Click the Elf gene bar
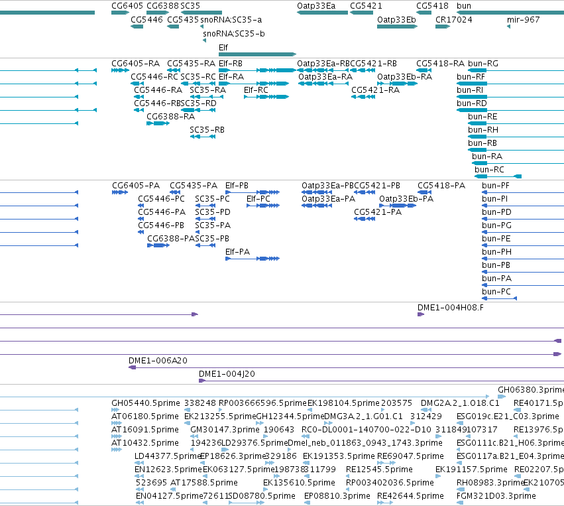The height and width of the screenshot is (506, 564). click(x=258, y=54)
